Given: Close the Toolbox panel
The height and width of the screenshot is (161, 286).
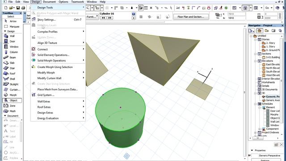Looking at the screenshot, I should [21, 13].
